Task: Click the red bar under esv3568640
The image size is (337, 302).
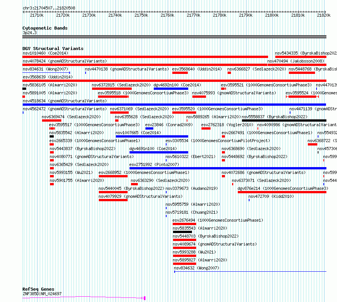Action: pos(180,73)
